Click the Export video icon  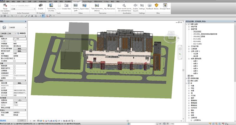[84, 5]
